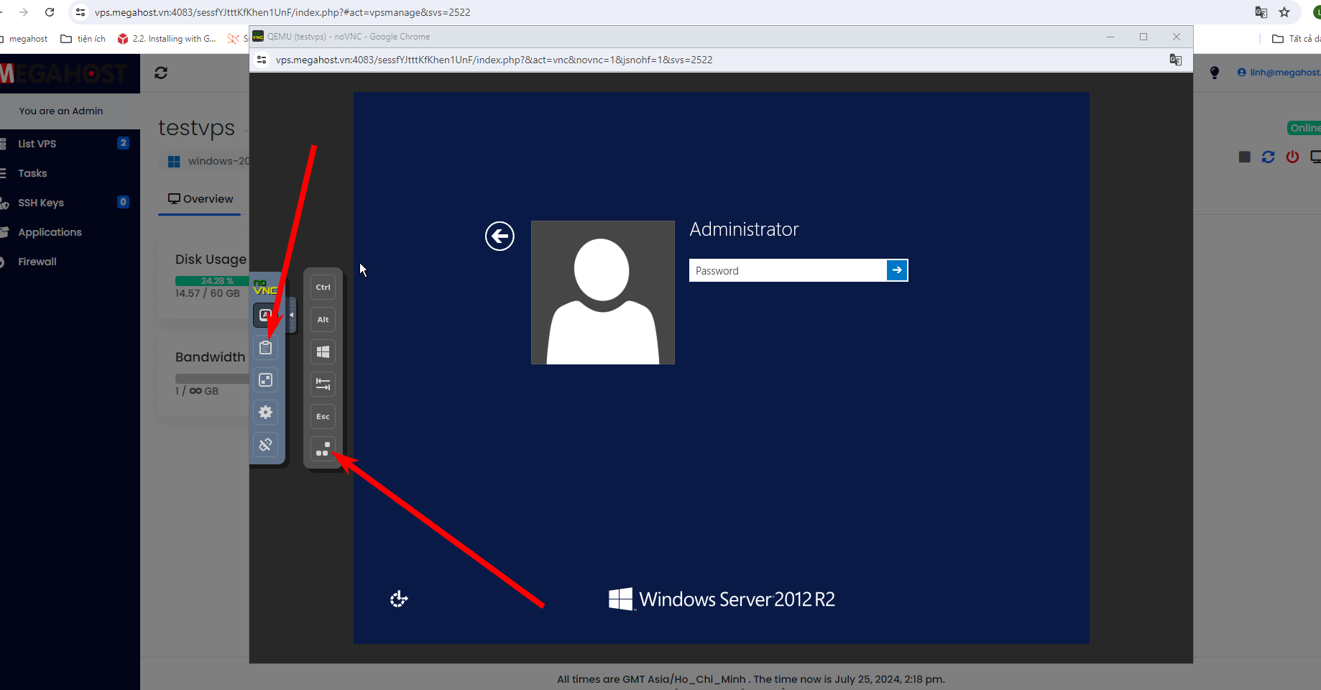Collapse the noVNC control bar handle
The height and width of the screenshot is (690, 1321).
(x=292, y=315)
